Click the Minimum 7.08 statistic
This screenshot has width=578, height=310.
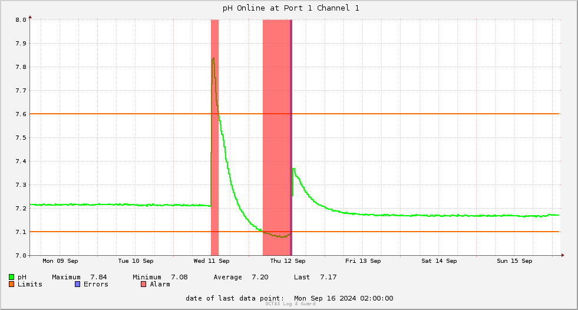pyautogui.click(x=160, y=277)
